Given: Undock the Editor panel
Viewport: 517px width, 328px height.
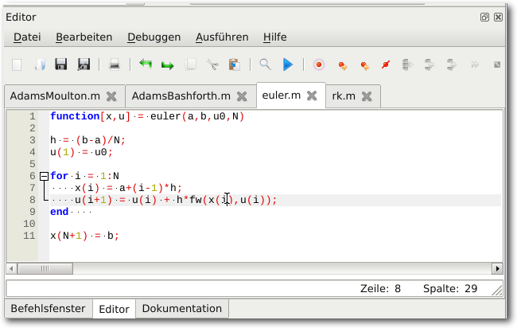Looking at the screenshot, I should coord(484,18).
